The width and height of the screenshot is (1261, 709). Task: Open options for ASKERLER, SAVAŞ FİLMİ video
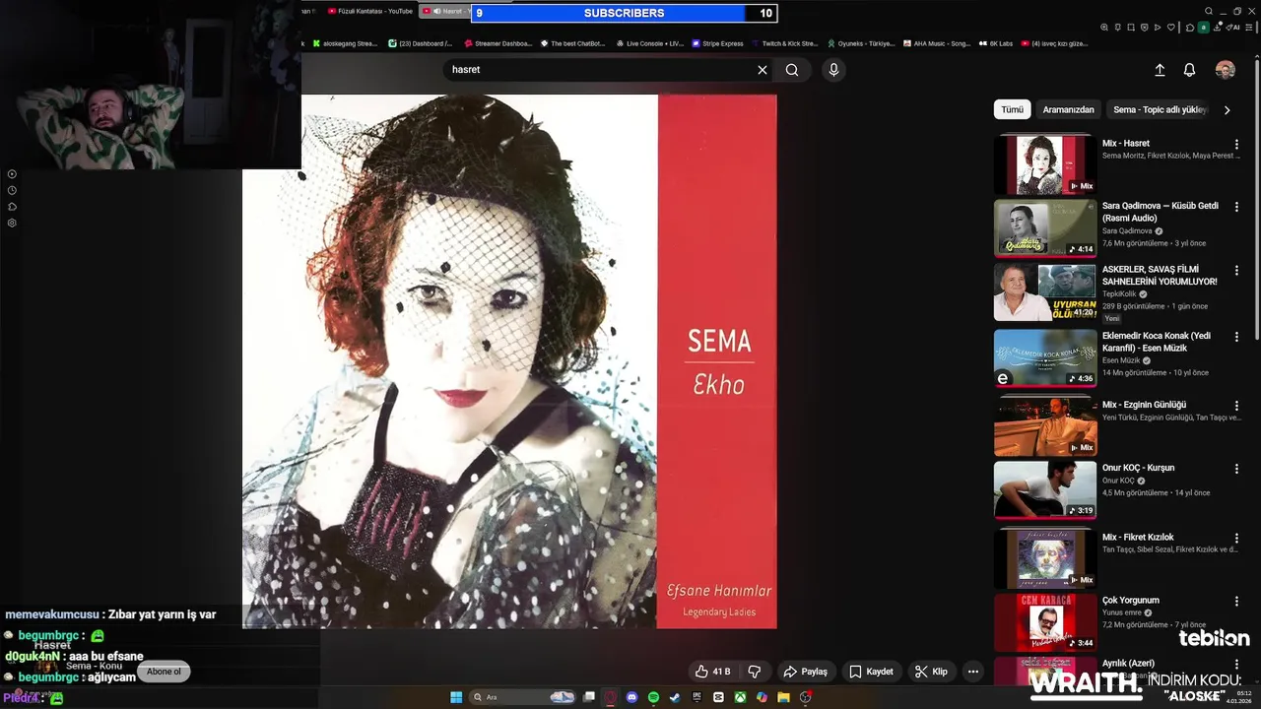(1236, 270)
